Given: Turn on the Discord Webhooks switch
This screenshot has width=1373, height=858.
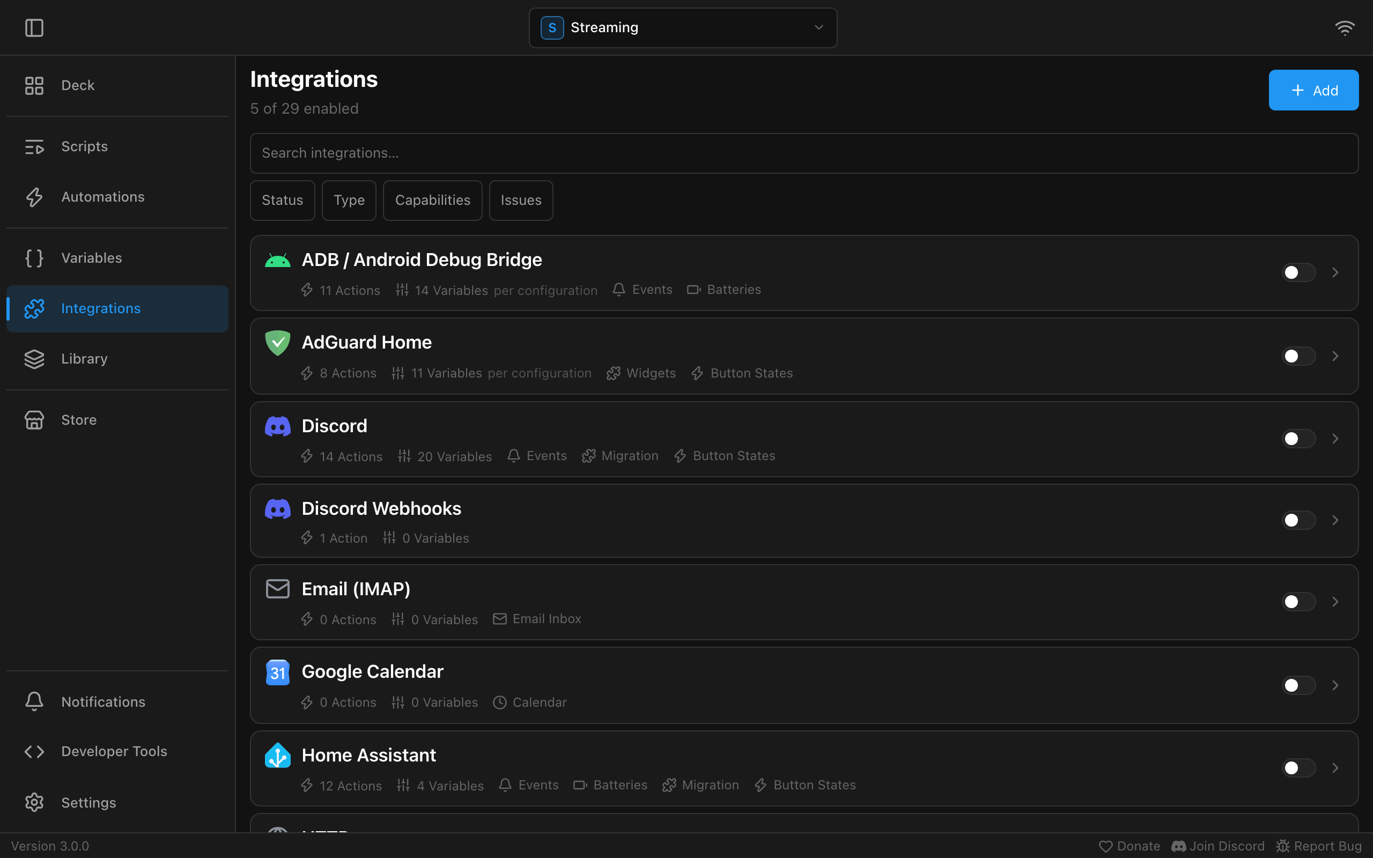Looking at the screenshot, I should (x=1298, y=520).
